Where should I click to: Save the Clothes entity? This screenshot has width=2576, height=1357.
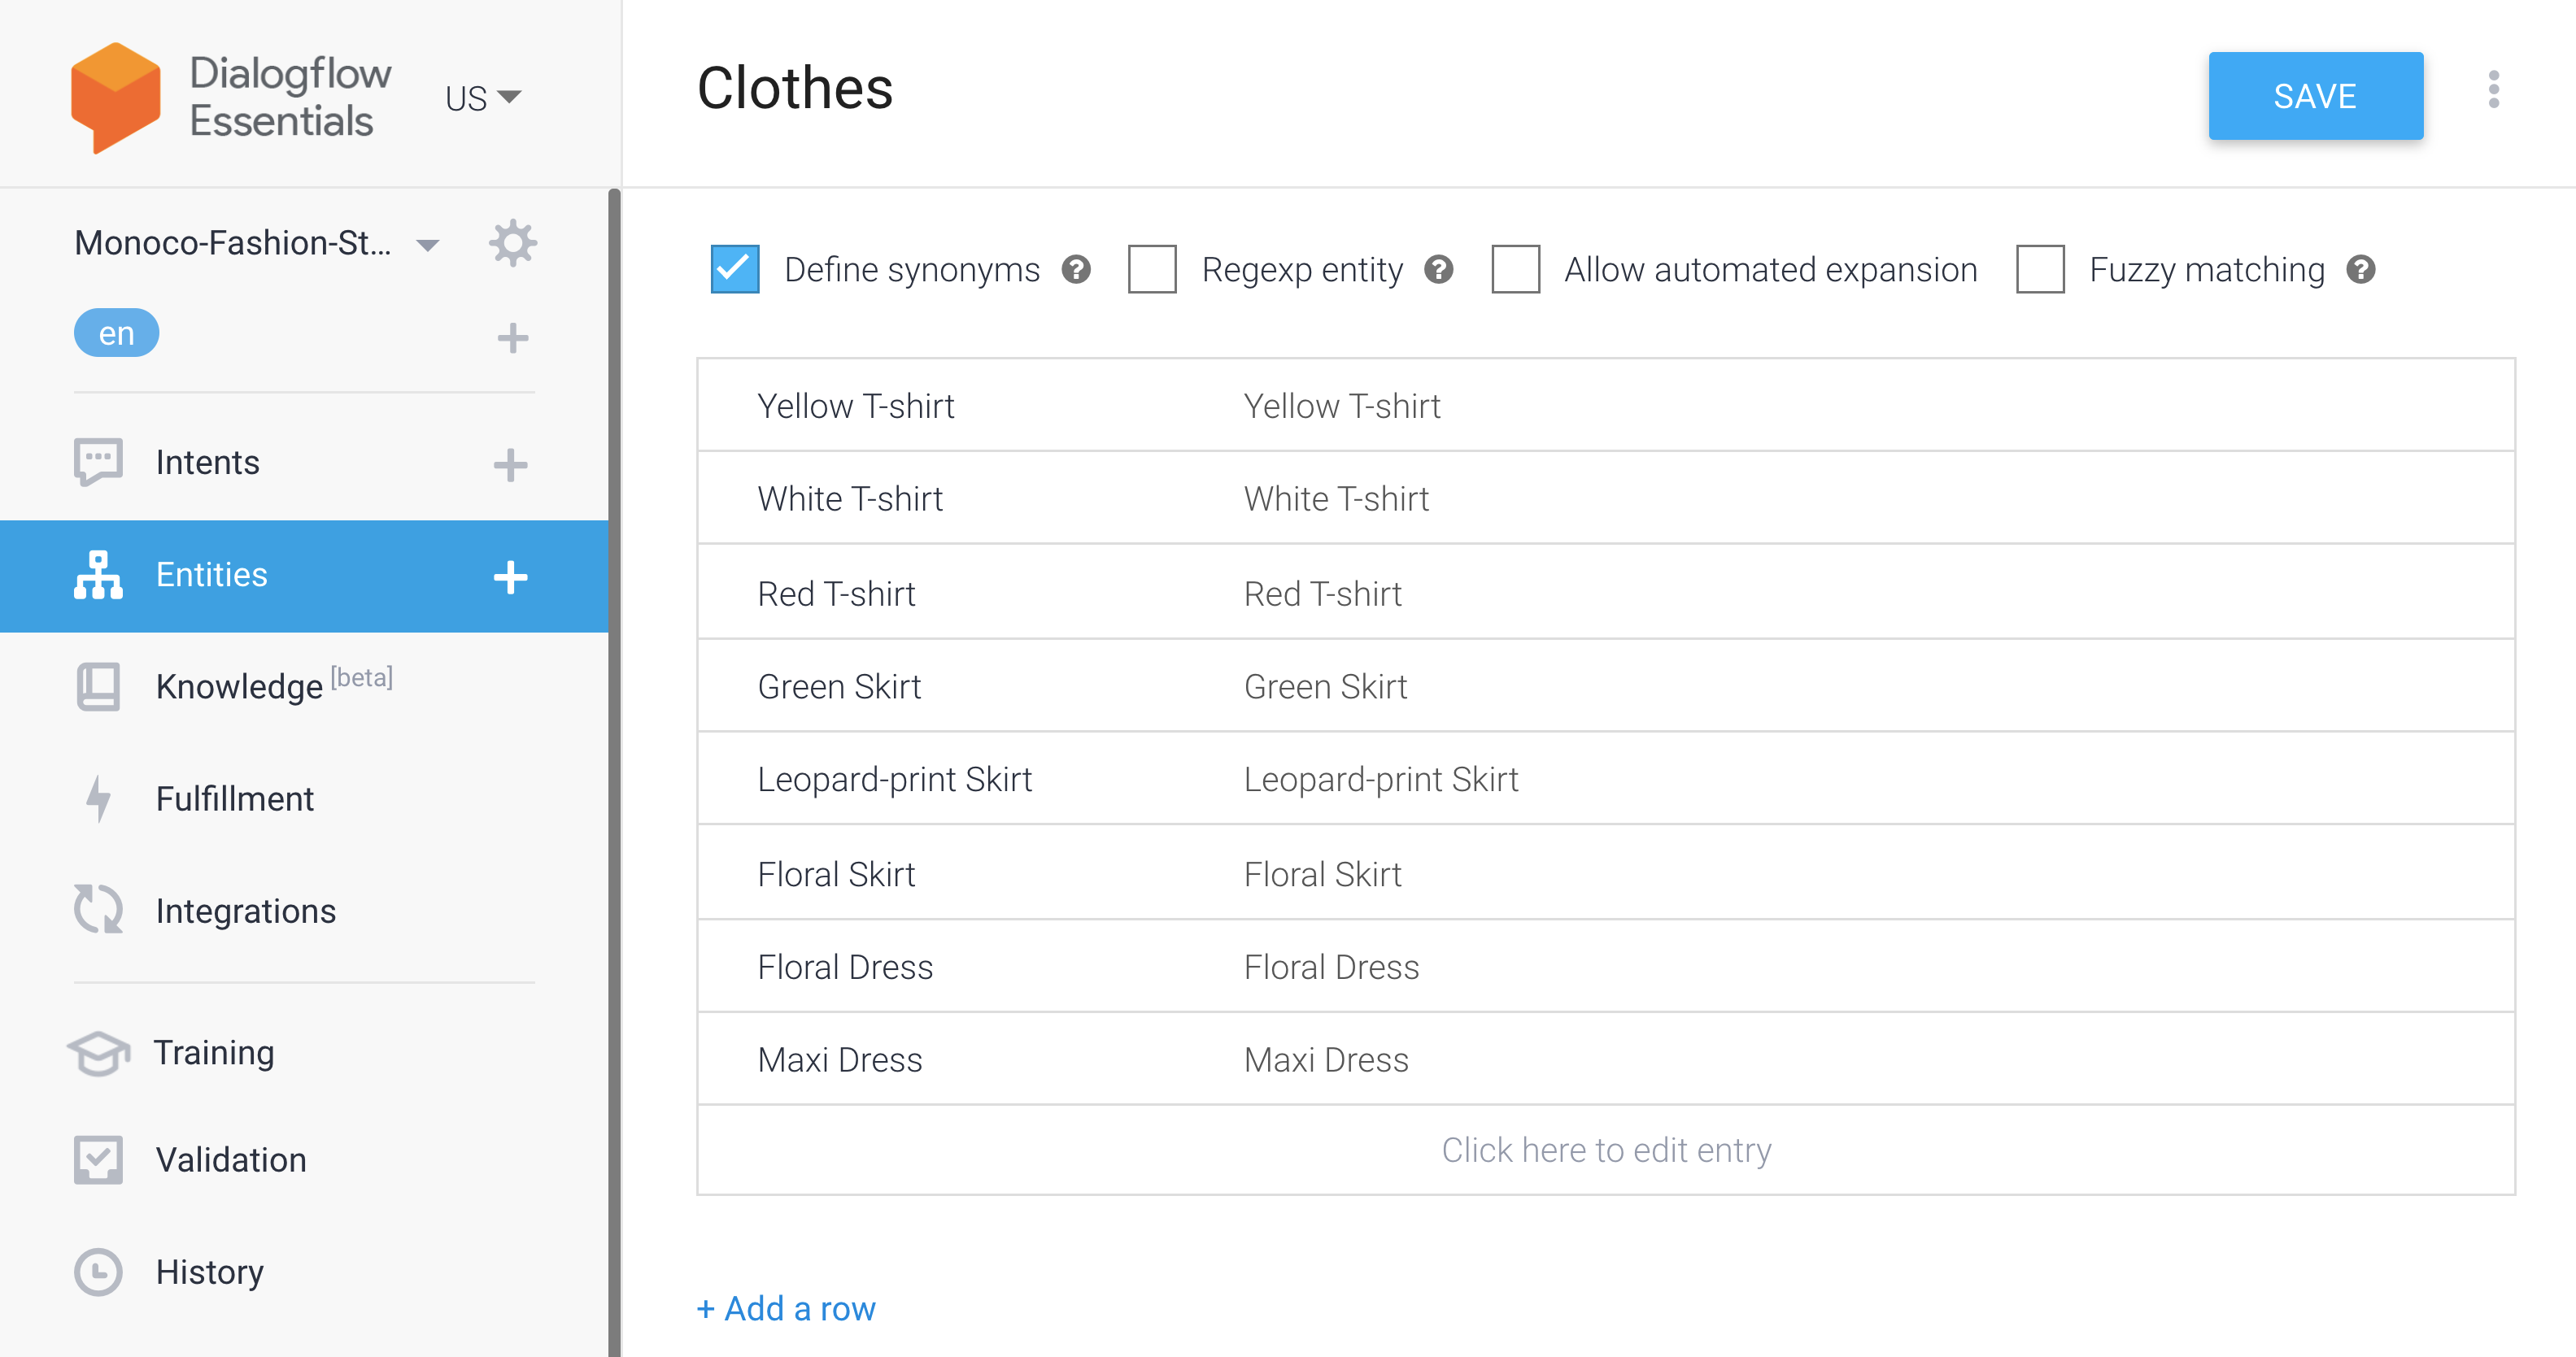[x=2315, y=96]
